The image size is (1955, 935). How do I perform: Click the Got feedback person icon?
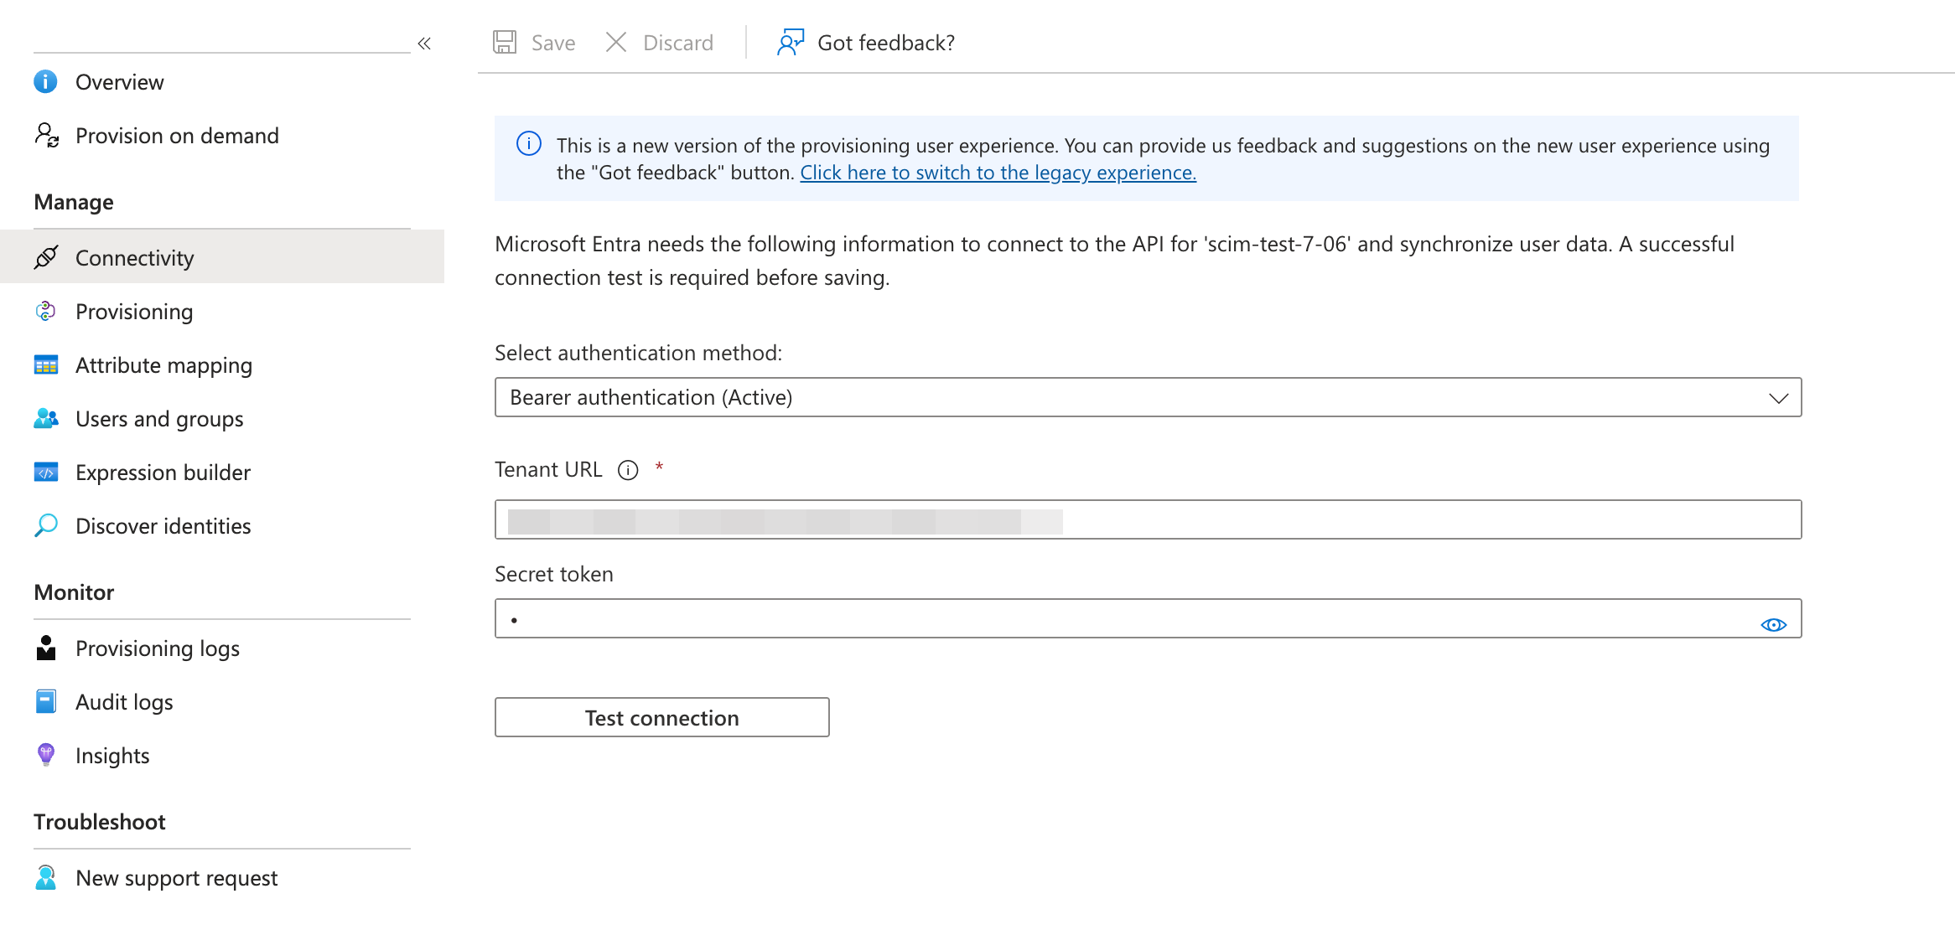tap(791, 42)
